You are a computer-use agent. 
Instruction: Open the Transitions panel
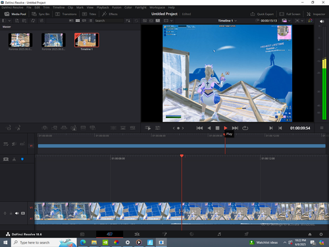(x=66, y=14)
